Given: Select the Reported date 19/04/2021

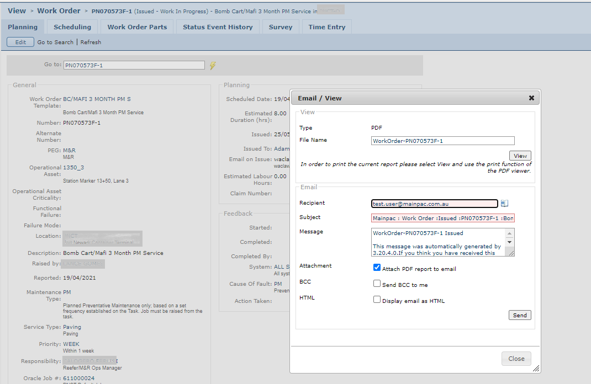Looking at the screenshot, I should point(80,278).
